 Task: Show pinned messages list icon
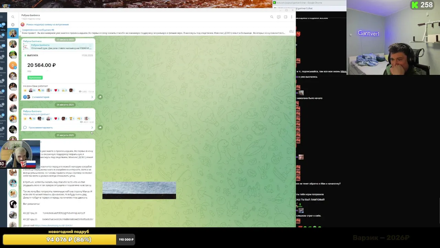[291, 31]
